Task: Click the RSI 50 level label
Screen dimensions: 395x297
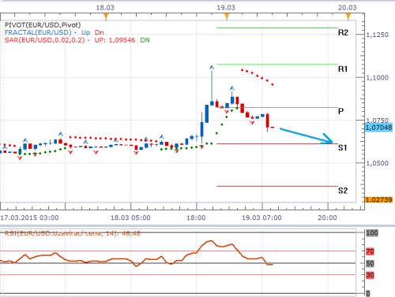Action: click(370, 263)
